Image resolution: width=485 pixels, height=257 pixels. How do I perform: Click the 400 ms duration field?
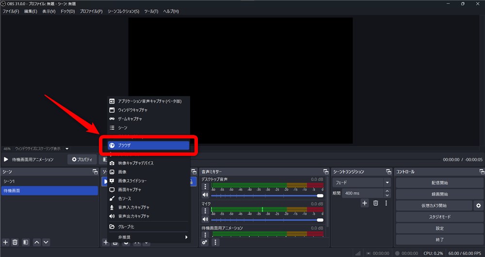point(363,194)
